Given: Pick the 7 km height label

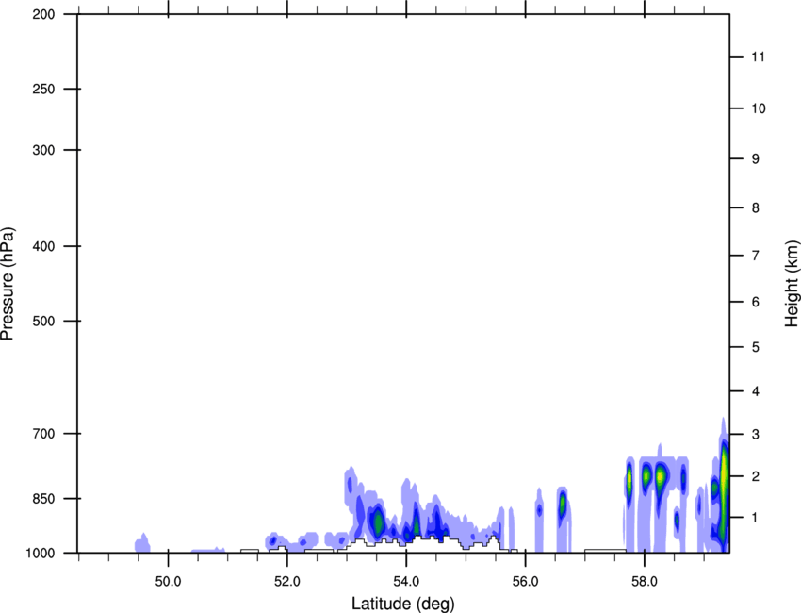Looking at the screenshot, I should pyautogui.click(x=756, y=256).
